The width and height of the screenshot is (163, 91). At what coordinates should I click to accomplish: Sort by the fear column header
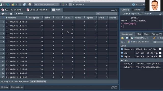[x=59, y=18]
